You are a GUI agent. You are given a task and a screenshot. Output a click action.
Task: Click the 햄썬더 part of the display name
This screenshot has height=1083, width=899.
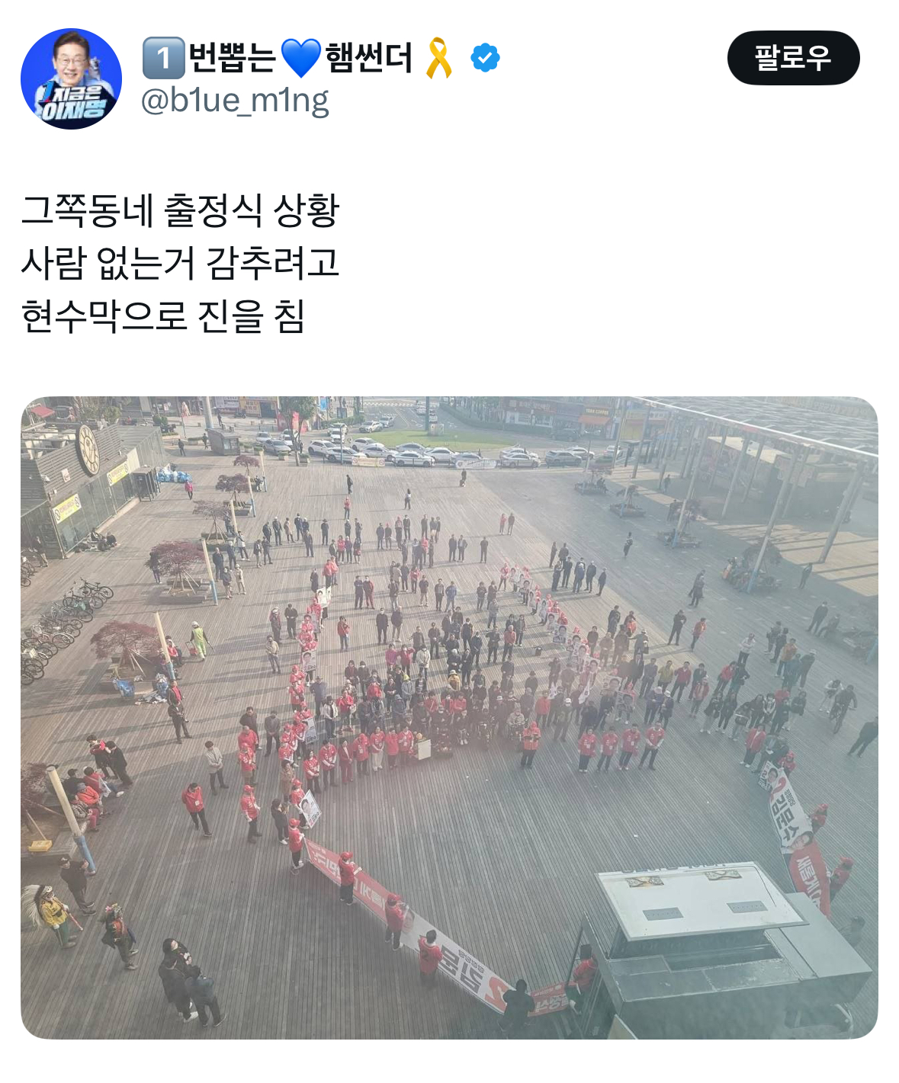369,58
